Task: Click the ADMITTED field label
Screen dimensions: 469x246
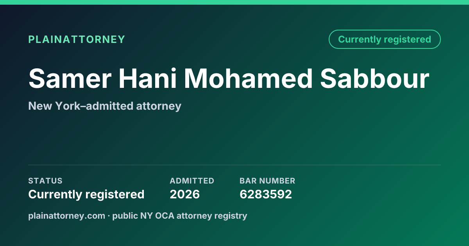Action: [x=192, y=181]
